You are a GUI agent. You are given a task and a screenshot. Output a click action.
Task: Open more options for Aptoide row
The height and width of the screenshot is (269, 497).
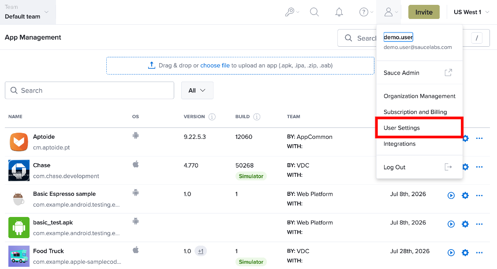point(479,138)
